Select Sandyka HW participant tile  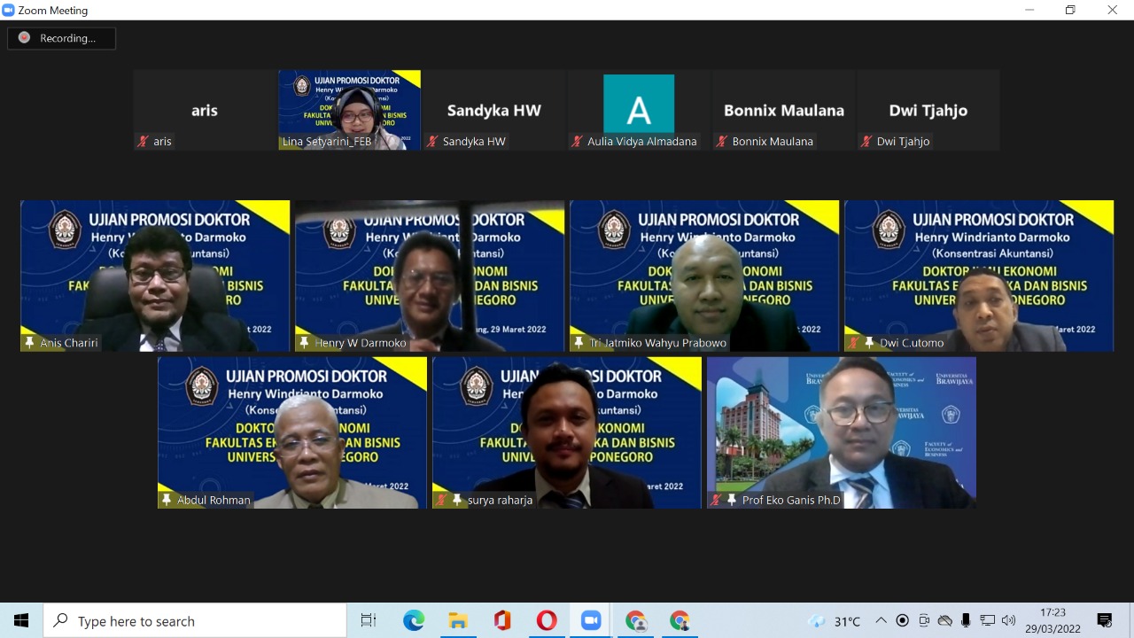(493, 110)
